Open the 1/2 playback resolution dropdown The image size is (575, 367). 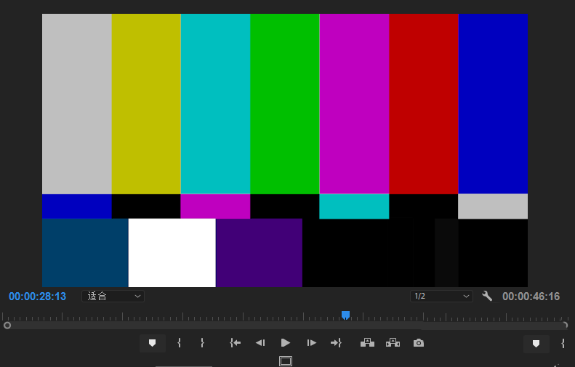pos(441,297)
